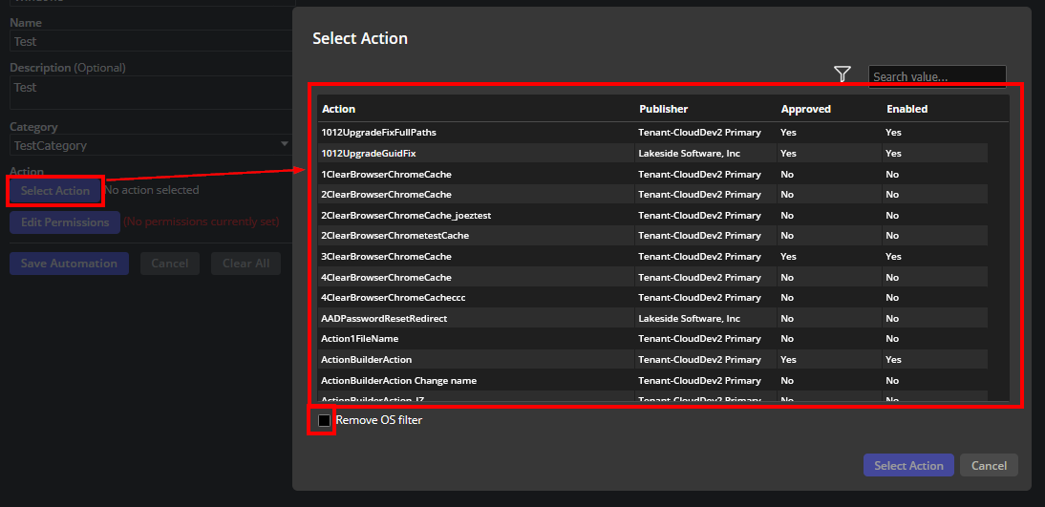Choose the ActionBuilderAction Change name row
The image size is (1045, 507).
coord(398,380)
